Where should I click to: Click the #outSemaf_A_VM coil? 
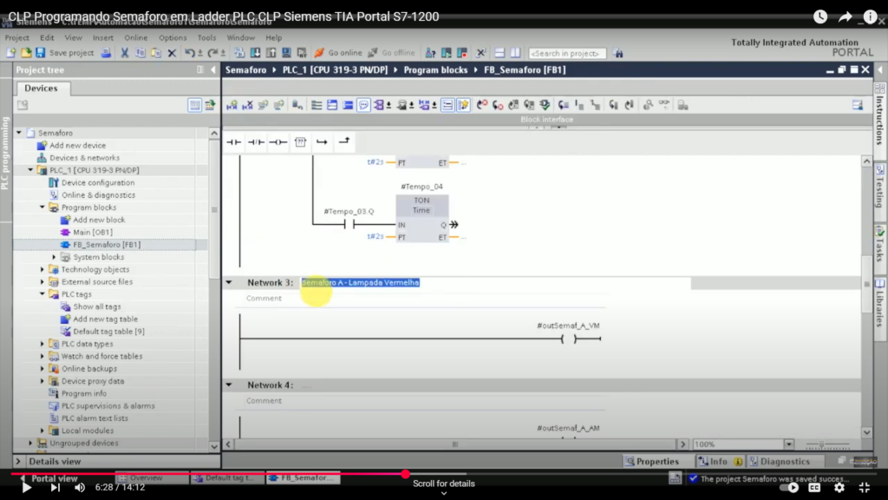coord(569,339)
